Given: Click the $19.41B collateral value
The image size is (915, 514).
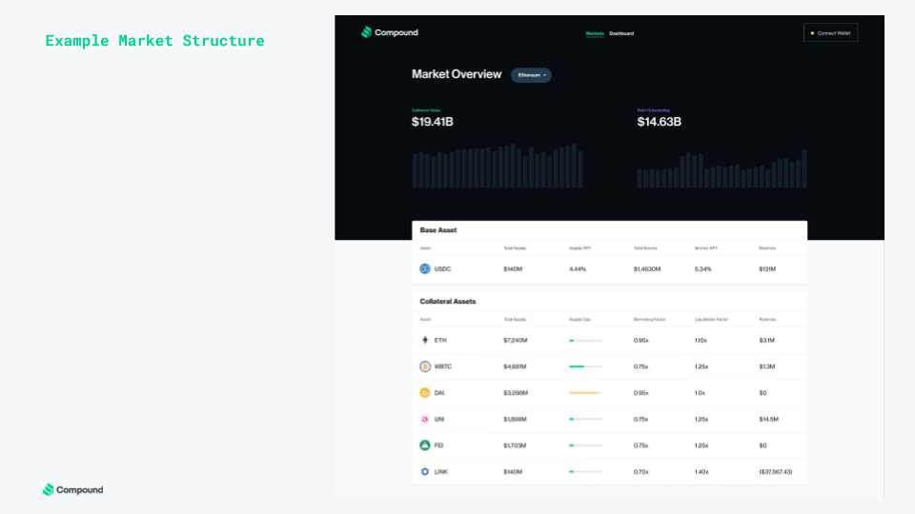Looking at the screenshot, I should 433,122.
